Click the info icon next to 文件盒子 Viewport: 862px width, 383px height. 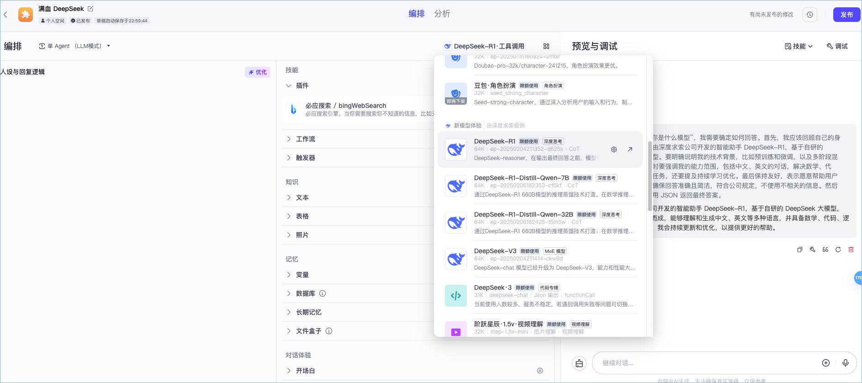[x=329, y=331]
